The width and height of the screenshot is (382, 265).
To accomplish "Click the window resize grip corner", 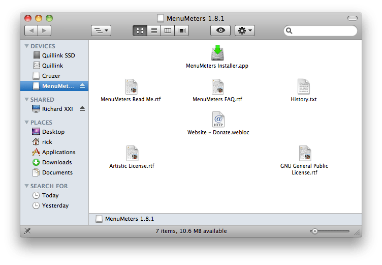I will [x=358, y=232].
